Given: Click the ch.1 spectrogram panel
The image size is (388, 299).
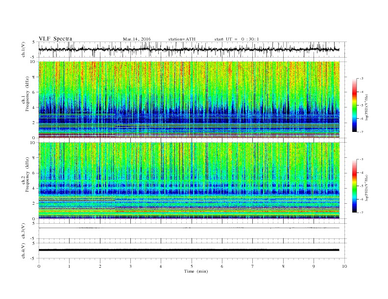Looking at the screenshot, I should coord(189,100).
